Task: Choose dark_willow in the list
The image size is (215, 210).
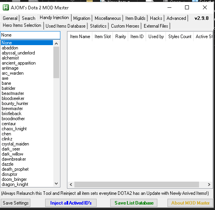Action: click(x=27, y=154)
